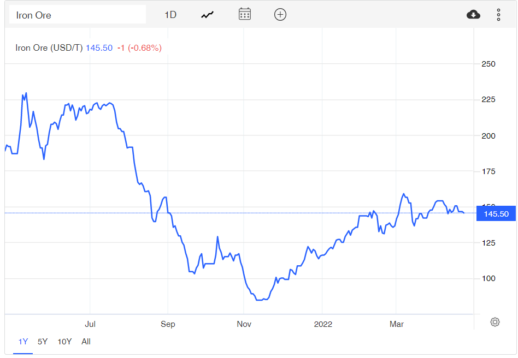This screenshot has width=518, height=358.
Task: Select the 1Y tab
Action: tap(23, 341)
